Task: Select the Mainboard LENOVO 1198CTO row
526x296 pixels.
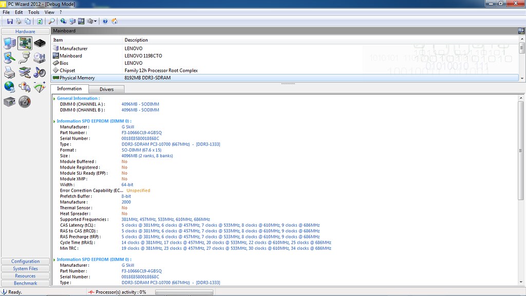Action: click(x=285, y=55)
